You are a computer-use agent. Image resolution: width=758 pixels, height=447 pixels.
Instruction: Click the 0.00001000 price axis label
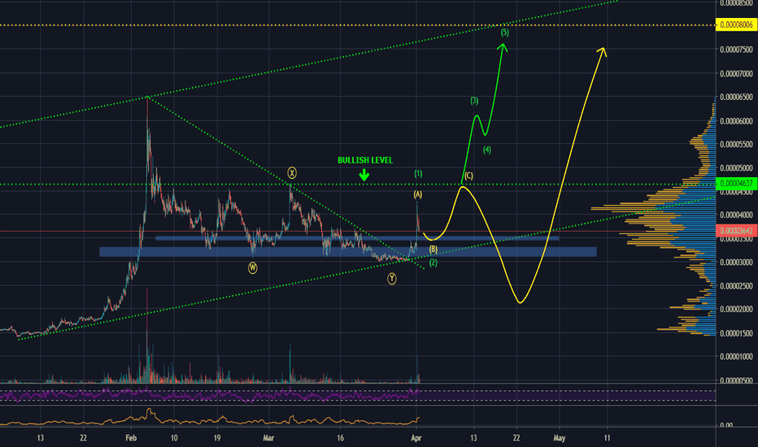tap(736, 357)
